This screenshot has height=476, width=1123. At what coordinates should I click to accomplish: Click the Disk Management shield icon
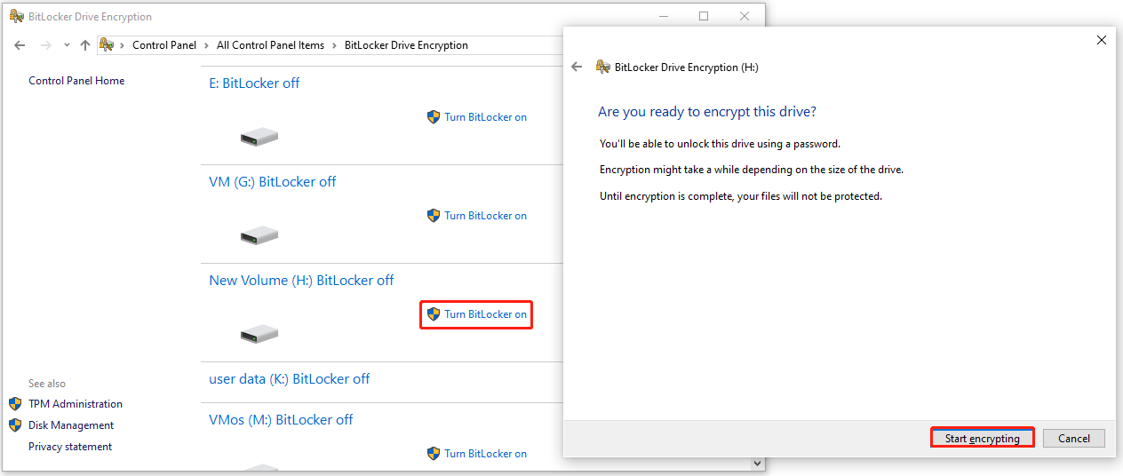pos(15,425)
